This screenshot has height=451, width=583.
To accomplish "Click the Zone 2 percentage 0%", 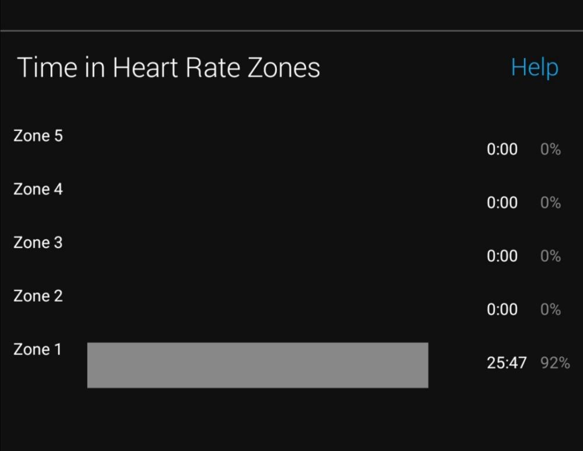I will coord(550,309).
